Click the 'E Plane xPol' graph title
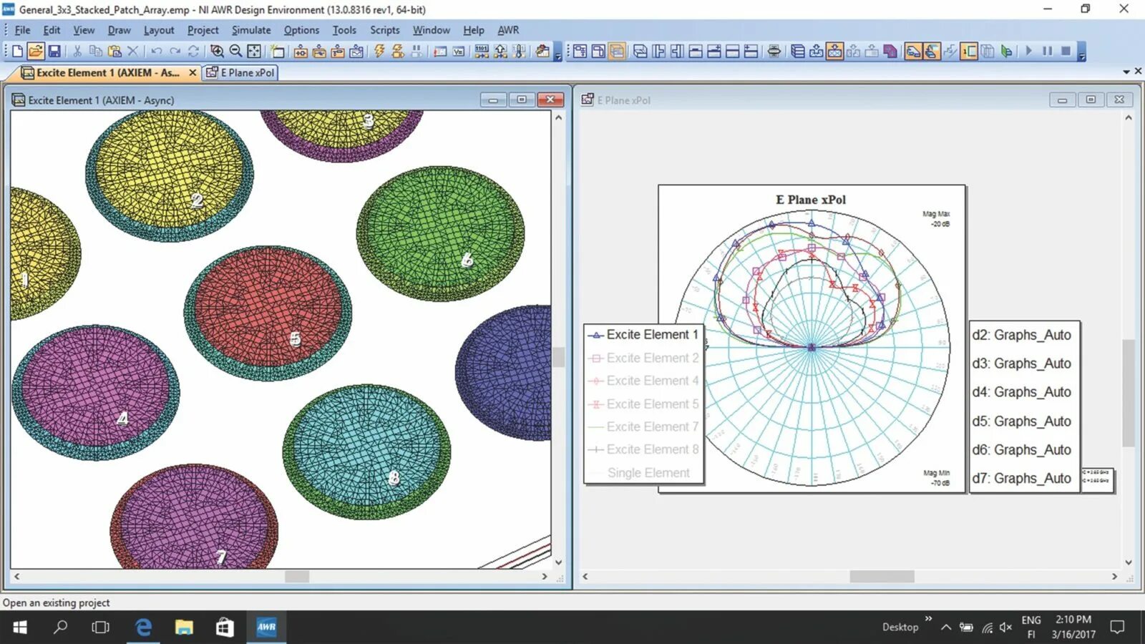 [811, 200]
